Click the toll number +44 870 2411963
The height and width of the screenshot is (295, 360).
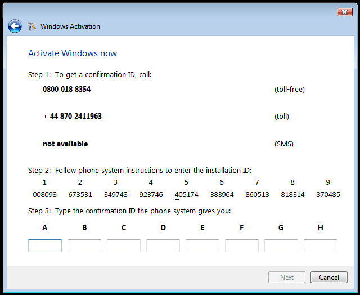pos(72,117)
